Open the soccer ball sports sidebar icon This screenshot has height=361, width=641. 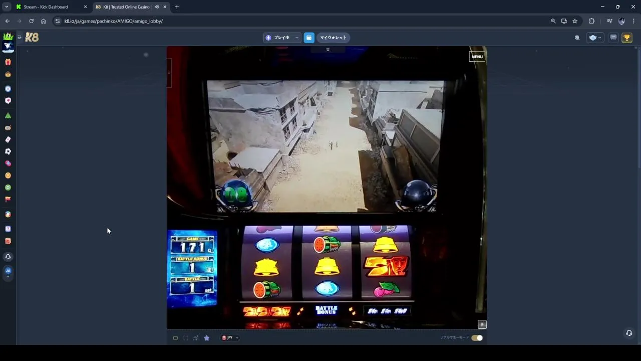click(8, 151)
